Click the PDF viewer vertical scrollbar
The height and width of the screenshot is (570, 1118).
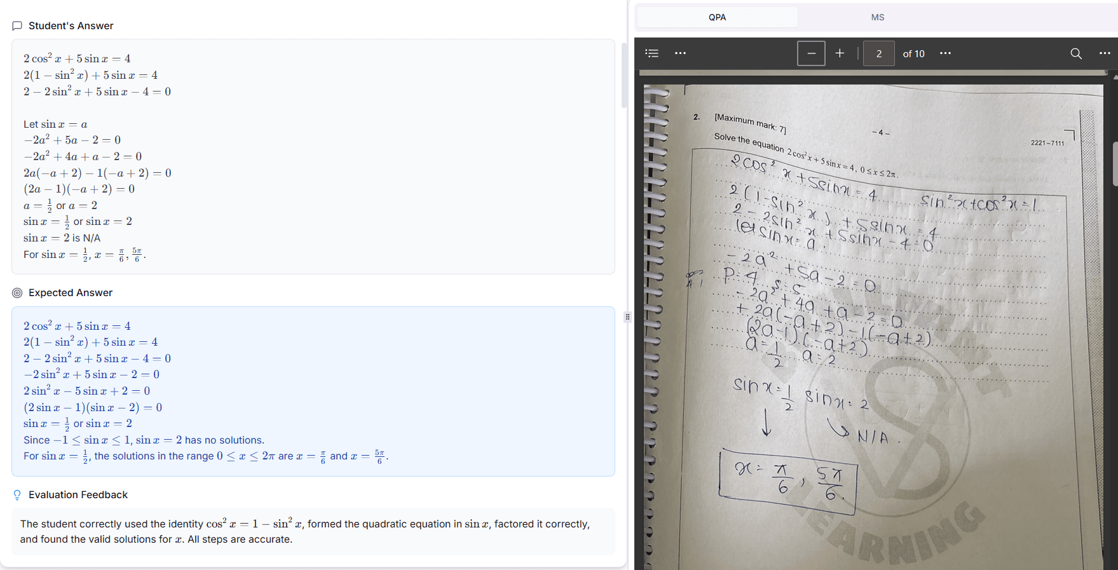[1115, 164]
